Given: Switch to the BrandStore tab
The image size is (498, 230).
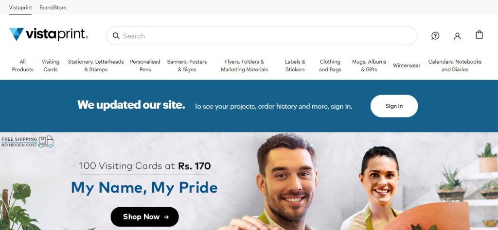Looking at the screenshot, I should (x=53, y=7).
